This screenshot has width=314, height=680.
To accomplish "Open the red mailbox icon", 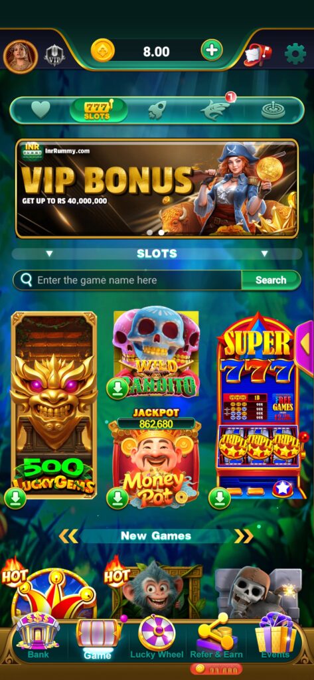I will click(257, 54).
